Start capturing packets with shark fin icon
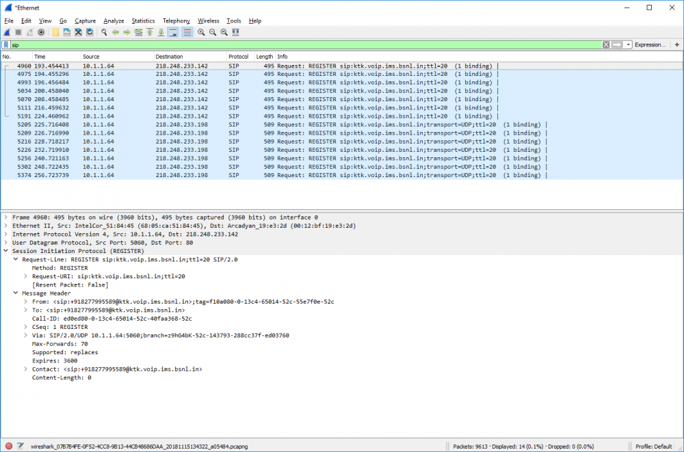684x452 pixels. 7,32
